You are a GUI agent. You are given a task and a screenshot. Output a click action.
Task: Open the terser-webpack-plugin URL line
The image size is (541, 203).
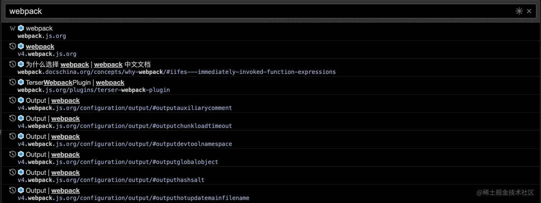tap(94, 90)
